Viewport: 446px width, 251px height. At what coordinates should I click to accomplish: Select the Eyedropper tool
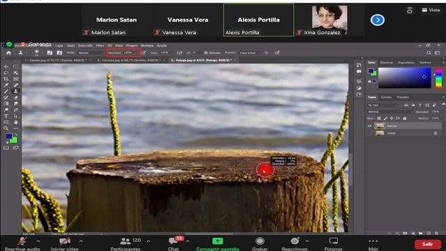[6, 85]
